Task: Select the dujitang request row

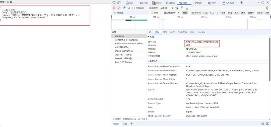Action: tap(129, 36)
